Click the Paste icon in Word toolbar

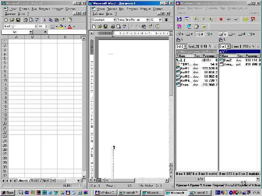pyautogui.click(x=144, y=26)
